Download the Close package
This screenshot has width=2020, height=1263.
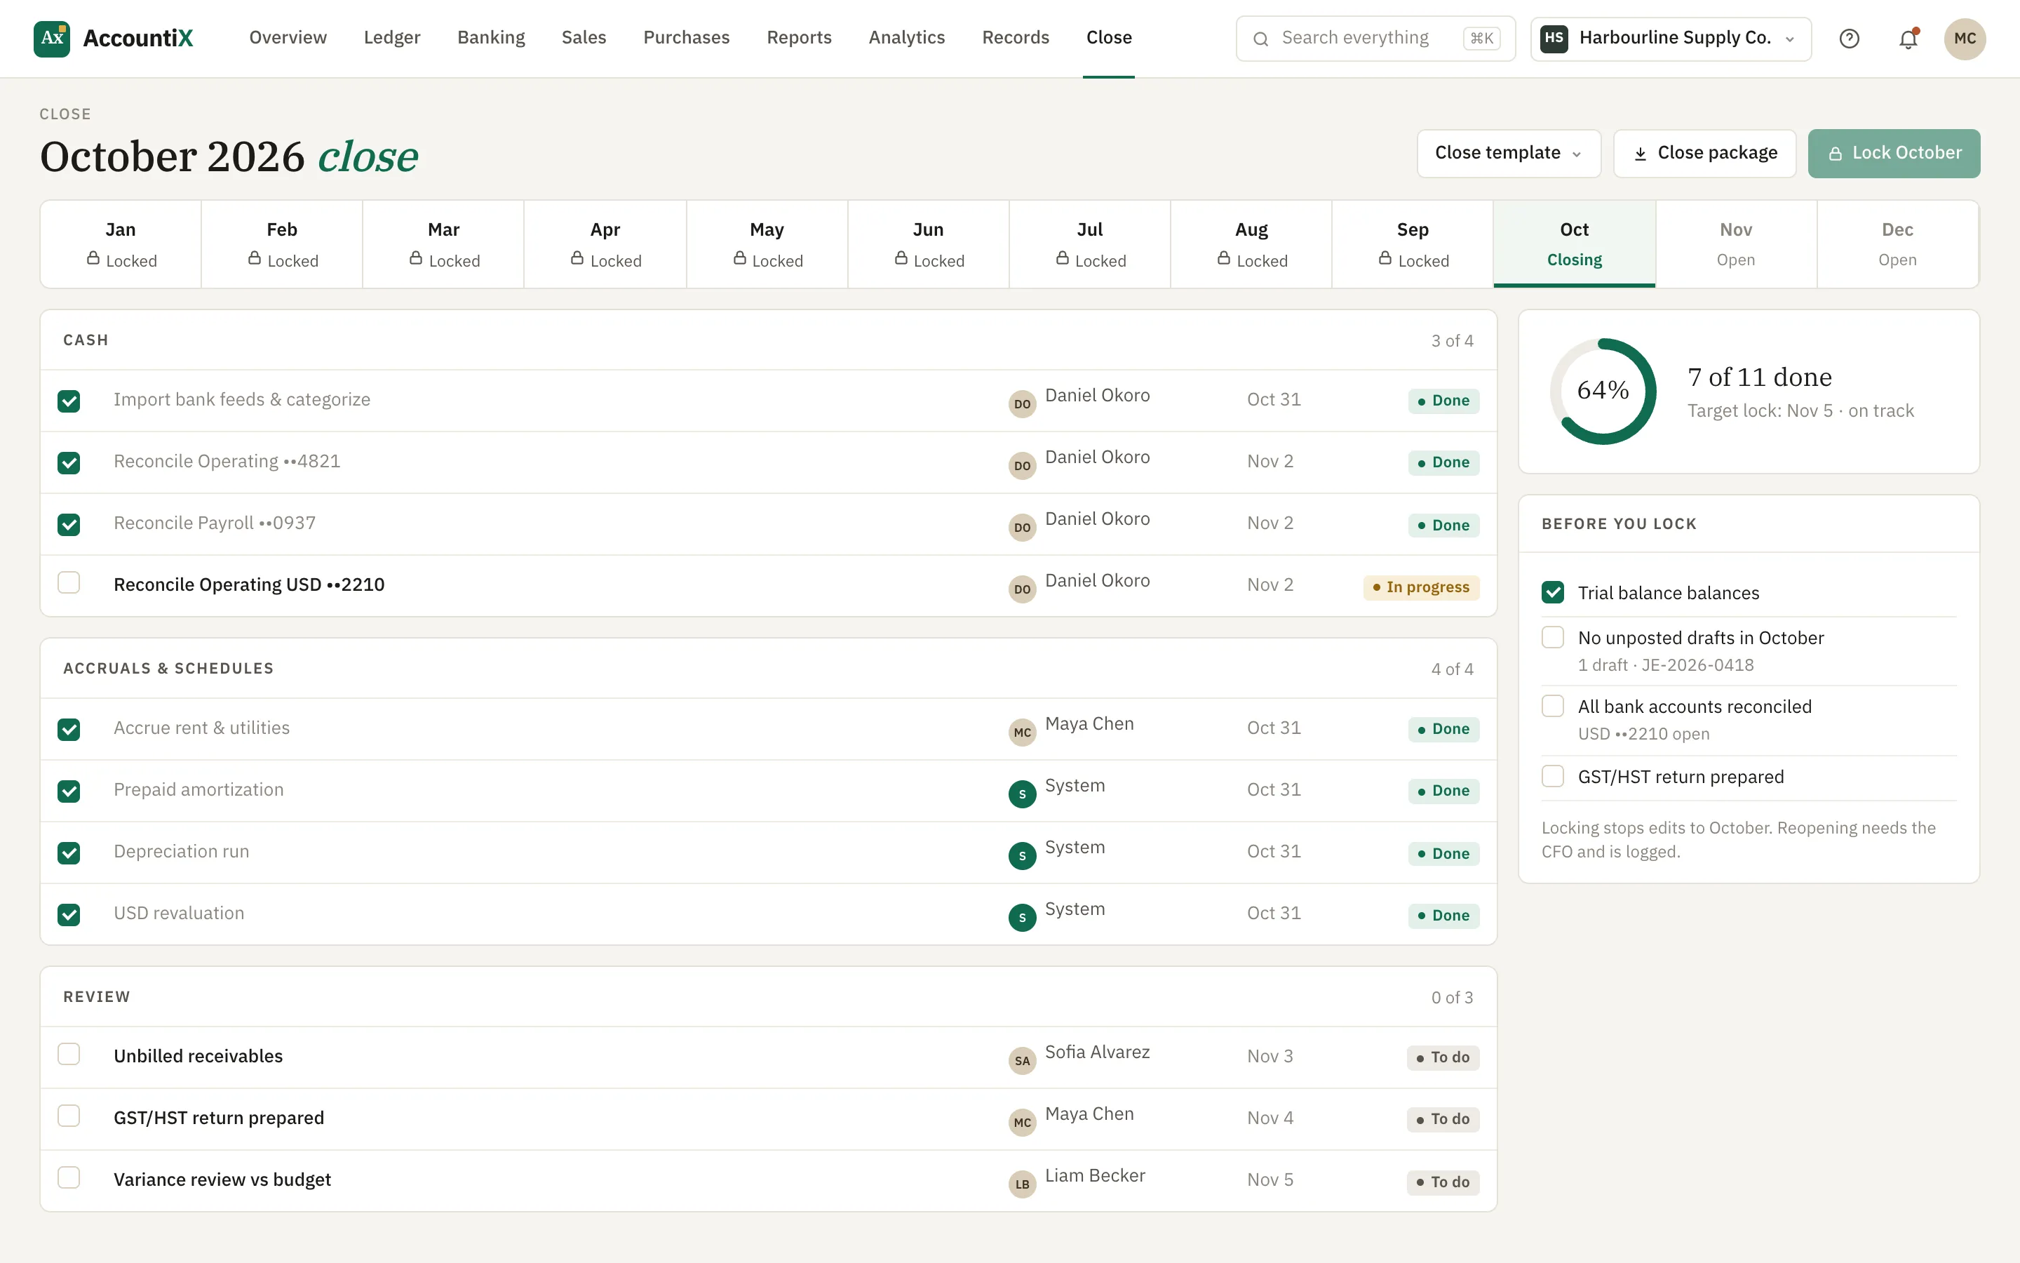click(1704, 154)
